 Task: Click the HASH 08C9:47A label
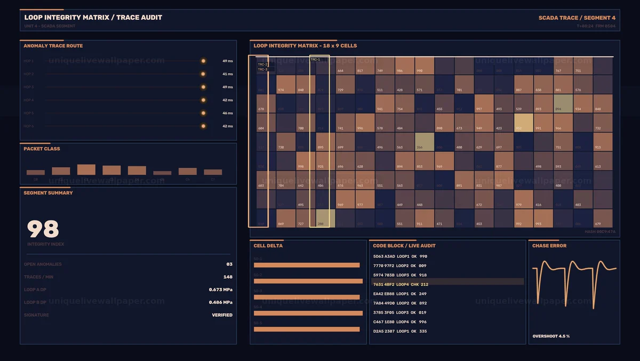point(600,232)
